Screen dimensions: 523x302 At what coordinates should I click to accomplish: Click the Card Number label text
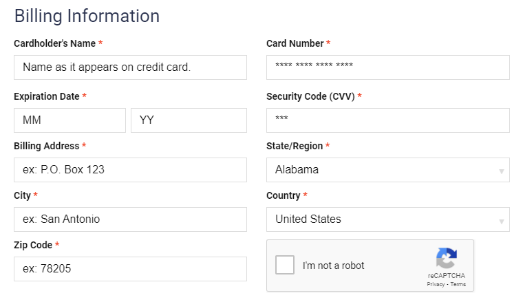pos(295,43)
